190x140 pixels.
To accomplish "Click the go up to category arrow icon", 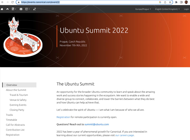I will [7, 9].
